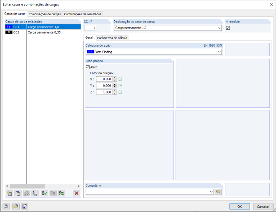Open the Geral tab
The height and width of the screenshot is (212, 276).
(x=89, y=37)
